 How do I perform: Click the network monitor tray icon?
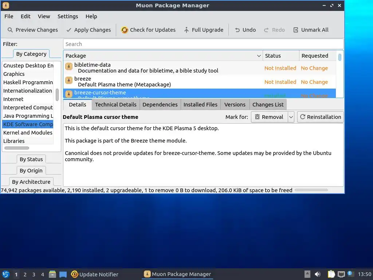tap(341, 274)
